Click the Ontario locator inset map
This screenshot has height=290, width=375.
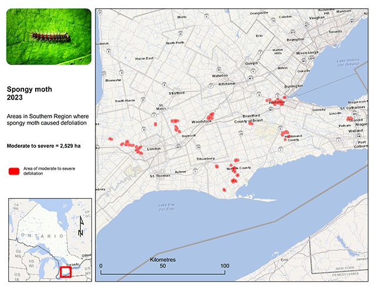[50, 240]
